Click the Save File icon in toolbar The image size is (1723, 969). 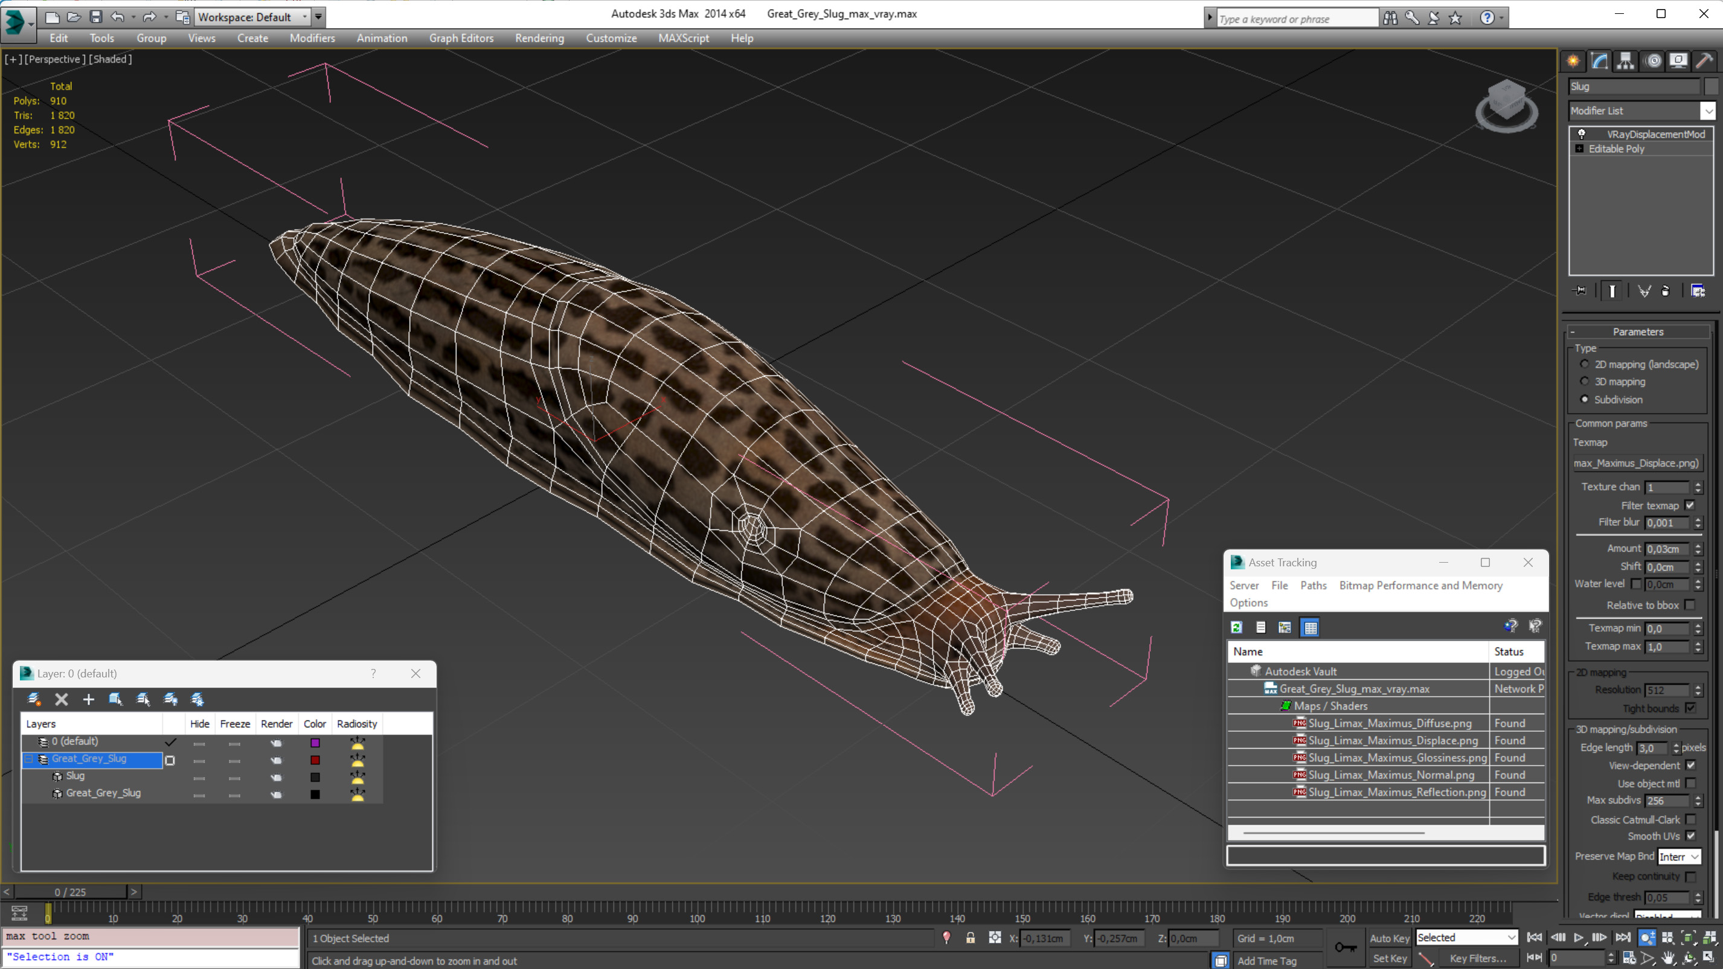95,17
